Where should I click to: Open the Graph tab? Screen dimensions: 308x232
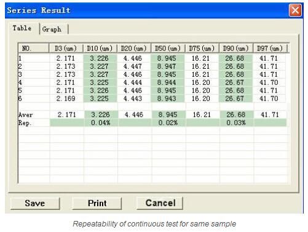click(52, 29)
